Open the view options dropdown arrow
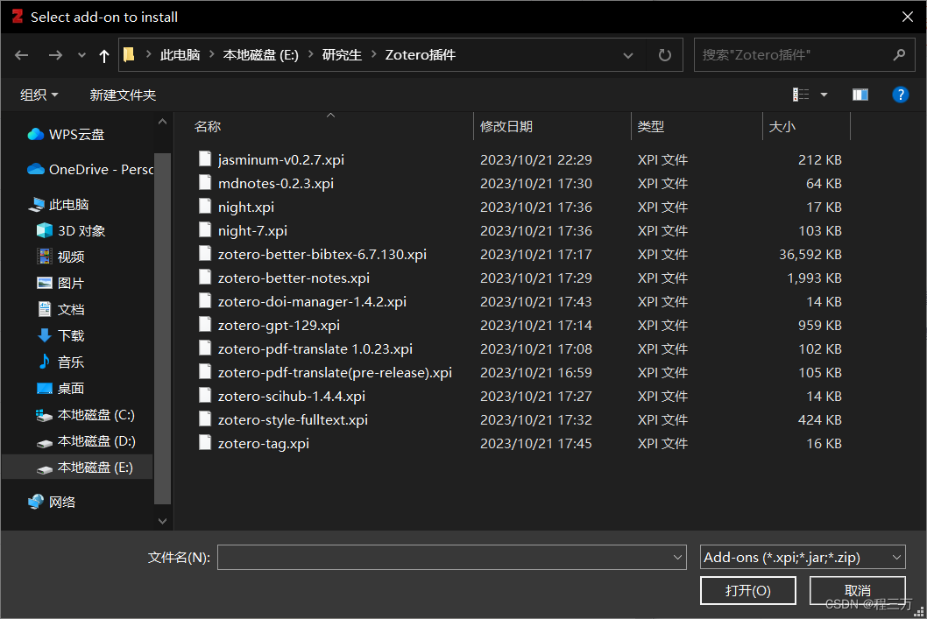The height and width of the screenshot is (619, 927). pyautogui.click(x=824, y=95)
